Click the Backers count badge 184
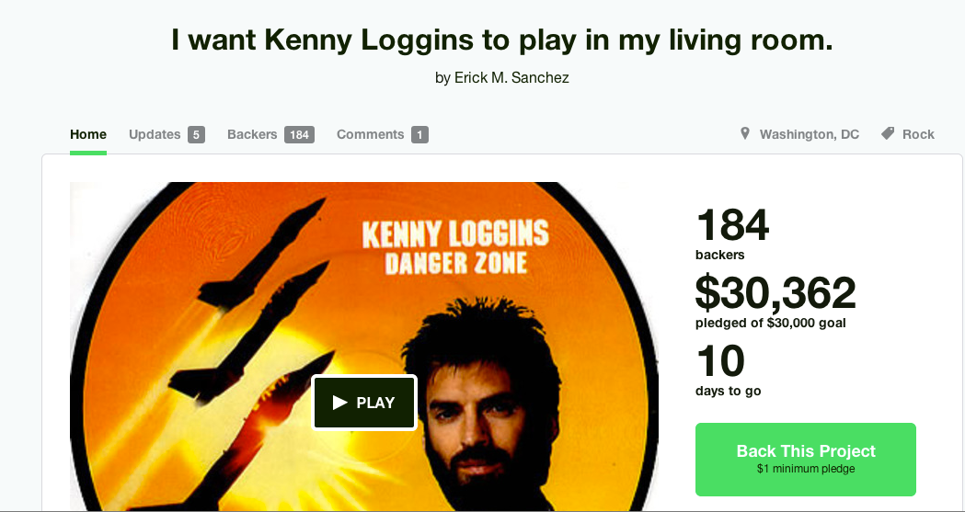The height and width of the screenshot is (512, 965). click(299, 134)
